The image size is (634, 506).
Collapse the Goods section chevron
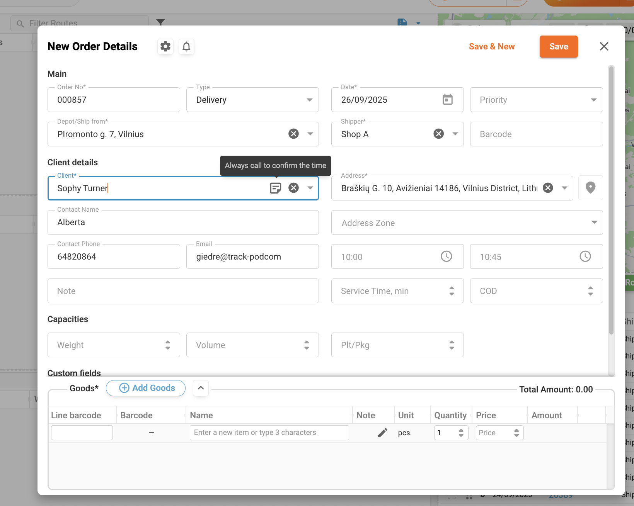pyautogui.click(x=201, y=388)
